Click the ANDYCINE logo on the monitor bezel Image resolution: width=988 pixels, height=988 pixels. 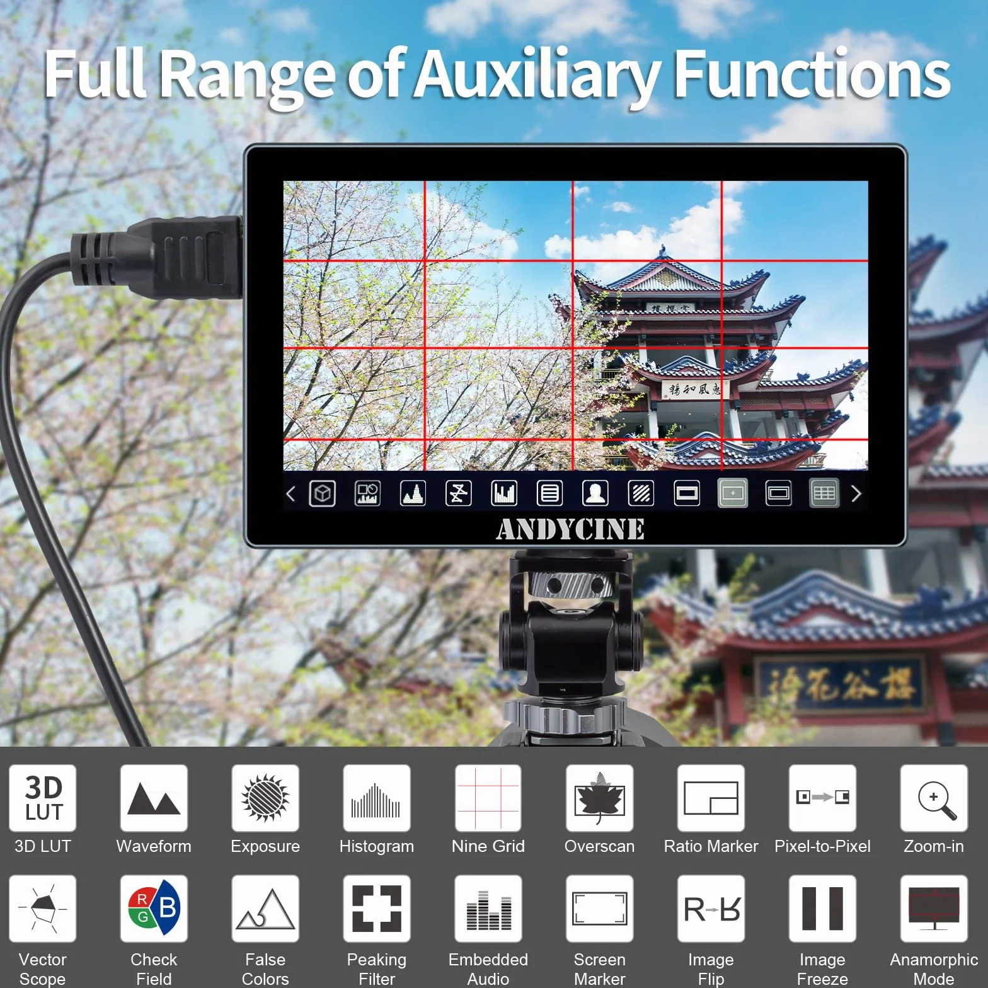[x=570, y=529]
